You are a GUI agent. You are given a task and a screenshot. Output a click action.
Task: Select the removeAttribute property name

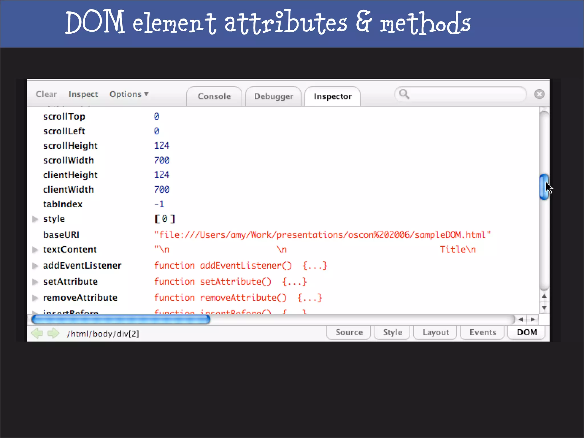(x=80, y=298)
